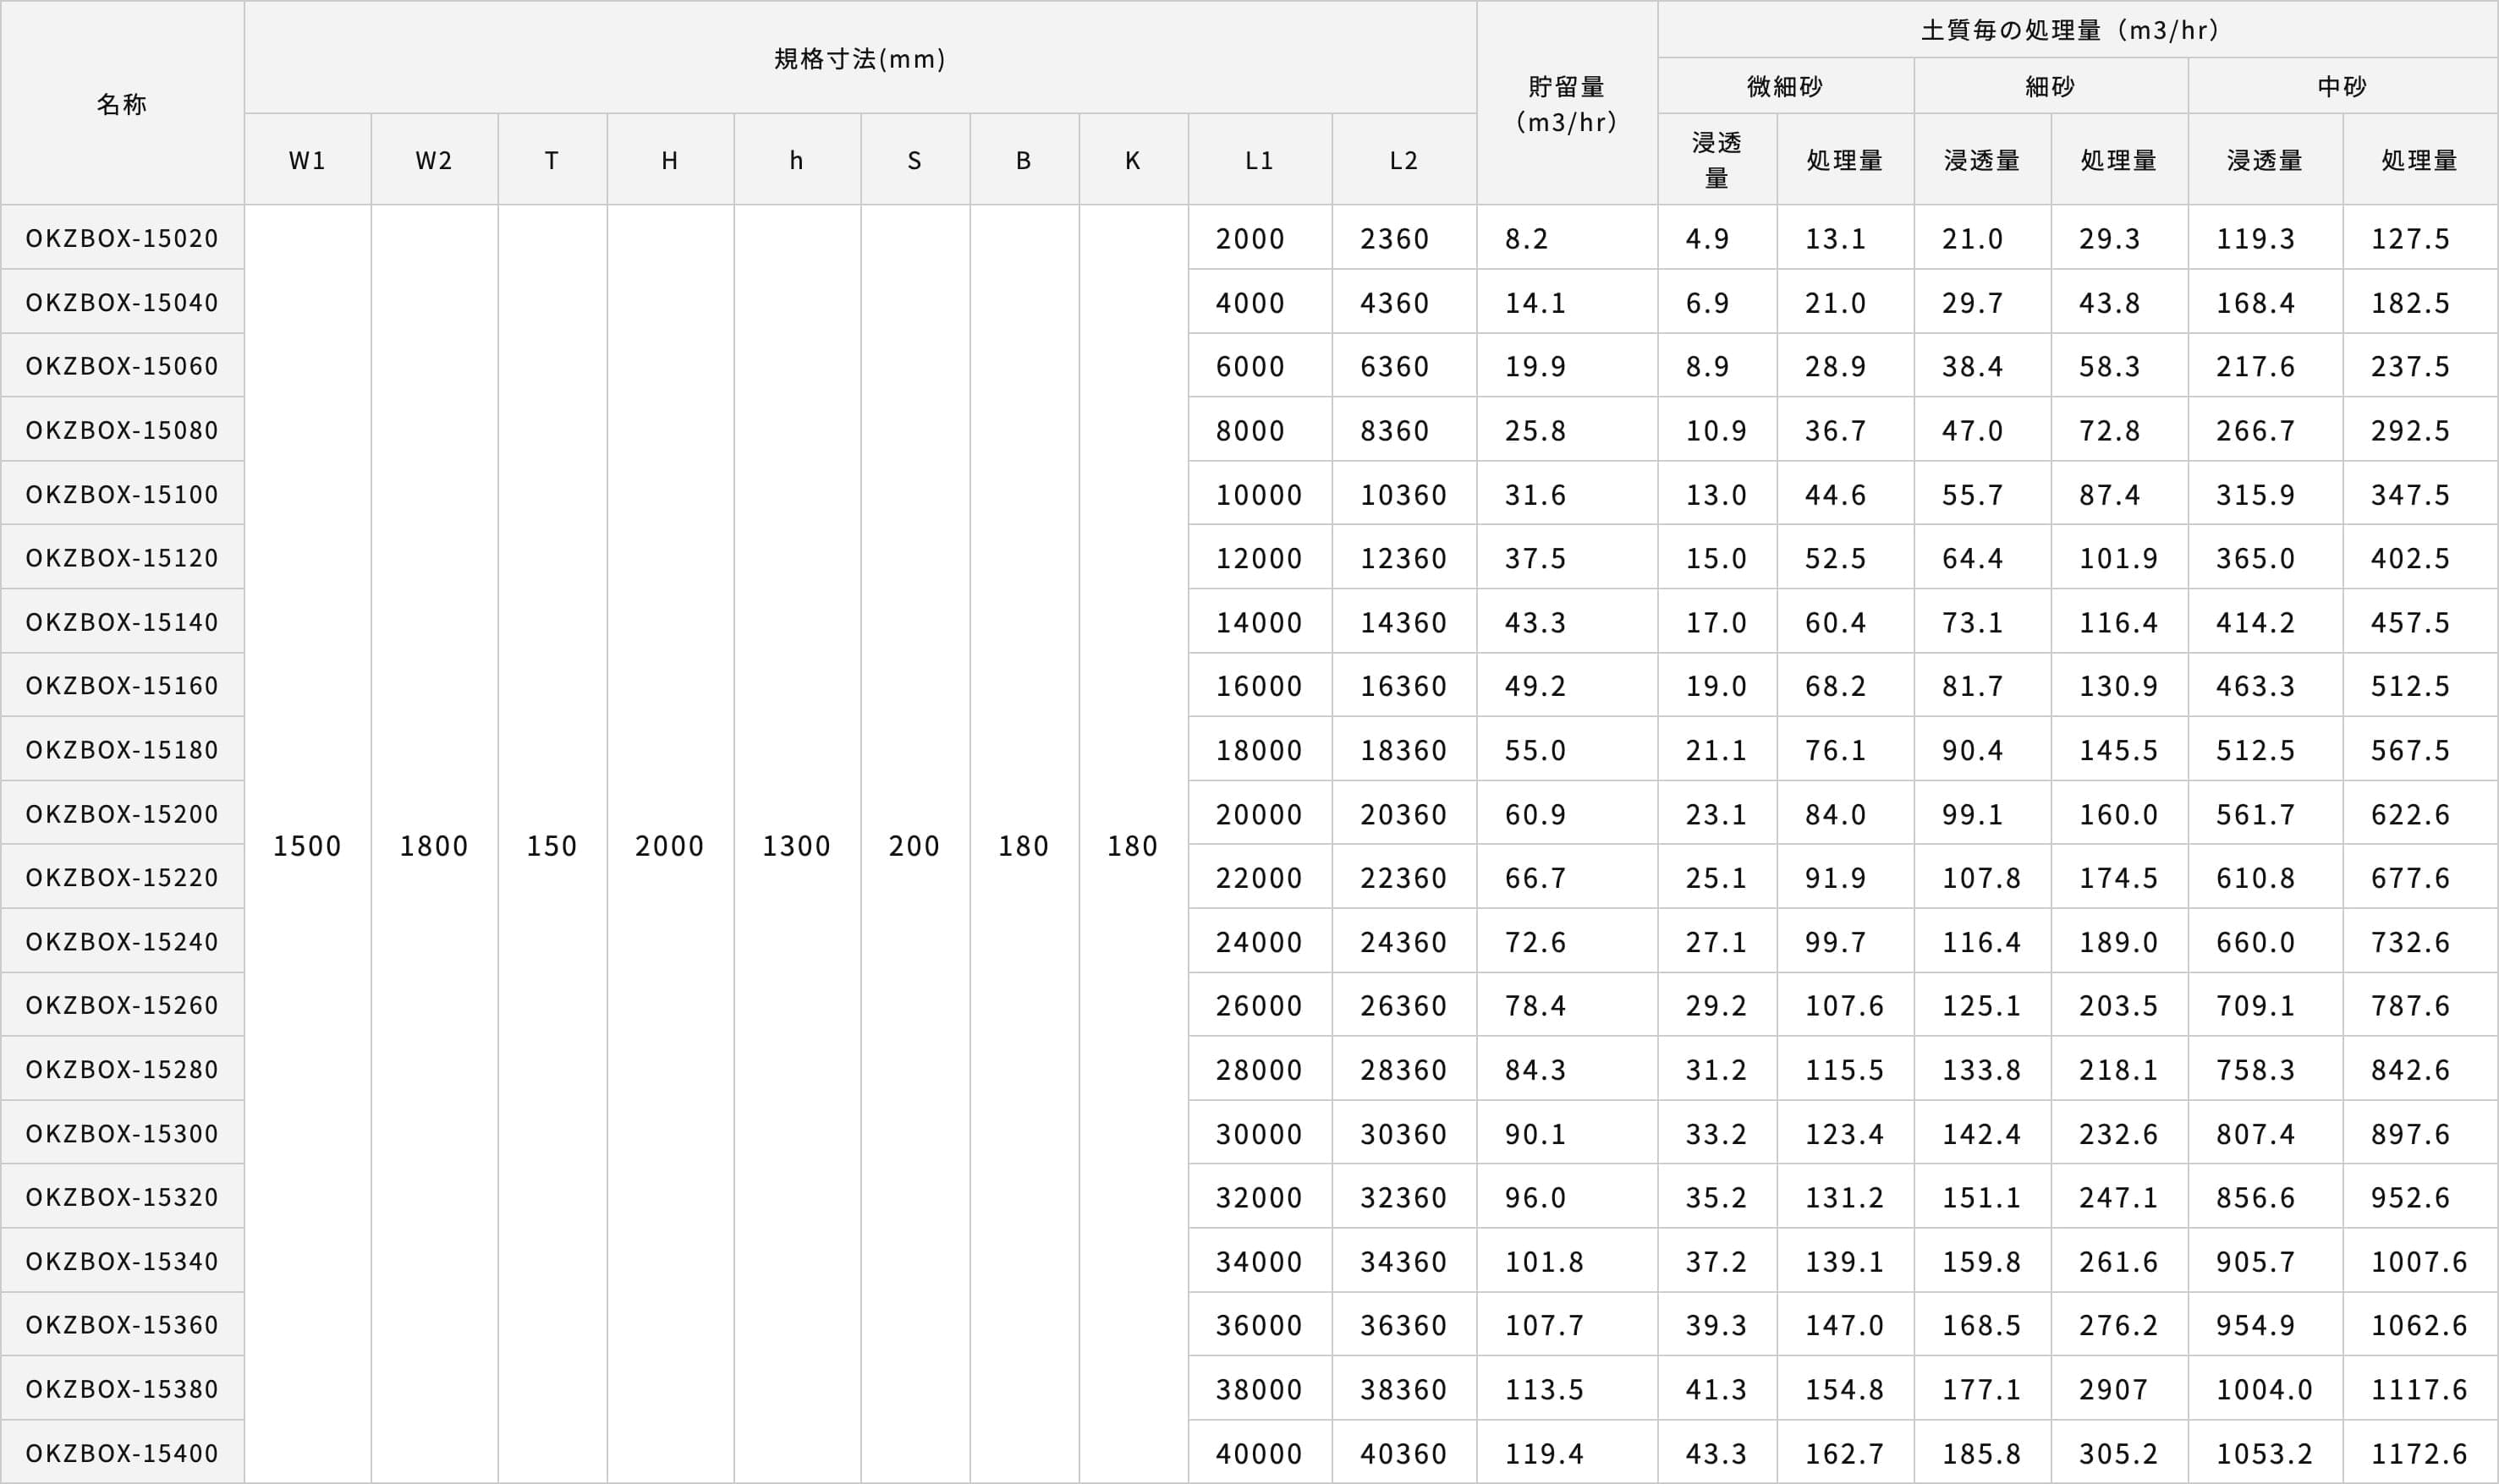Viewport: 2499px width, 1484px height.
Task: Select the OKZBOX-15120 name cell
Action: click(x=122, y=557)
